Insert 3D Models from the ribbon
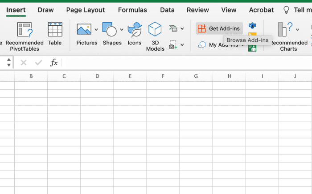This screenshot has width=312, height=194. 155,29
